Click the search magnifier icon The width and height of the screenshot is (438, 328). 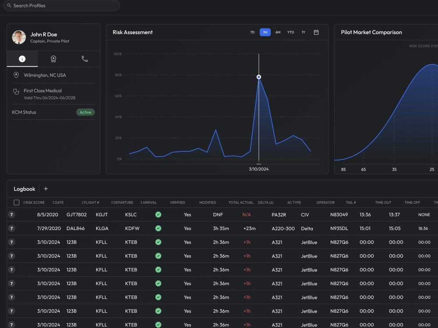pyautogui.click(x=9, y=5)
